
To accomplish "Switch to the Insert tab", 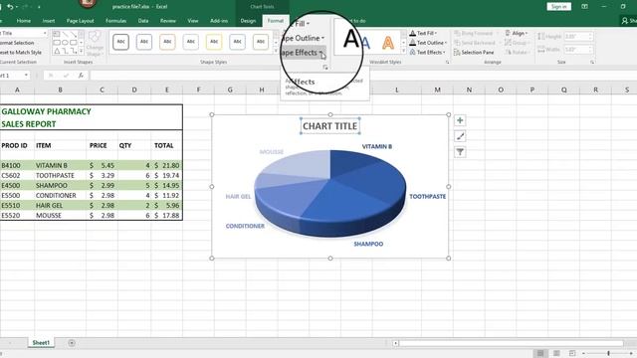I will tap(49, 21).
